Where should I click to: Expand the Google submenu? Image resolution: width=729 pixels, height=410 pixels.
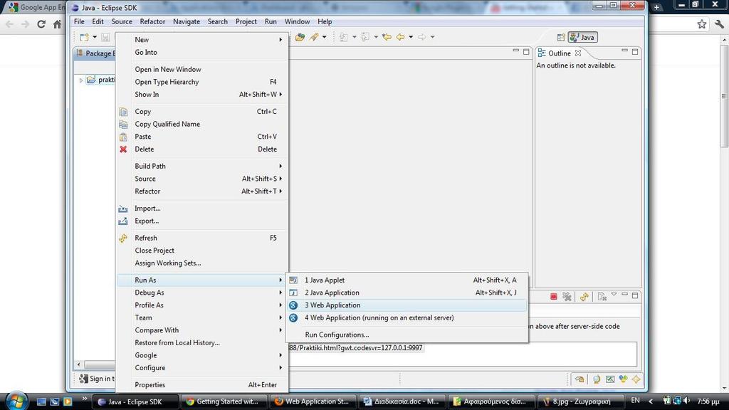201,355
